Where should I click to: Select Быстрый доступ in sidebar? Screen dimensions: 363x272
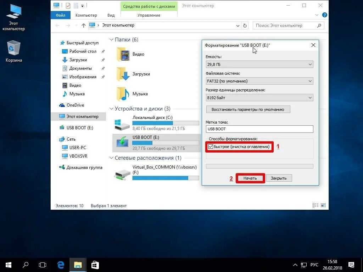click(79, 43)
